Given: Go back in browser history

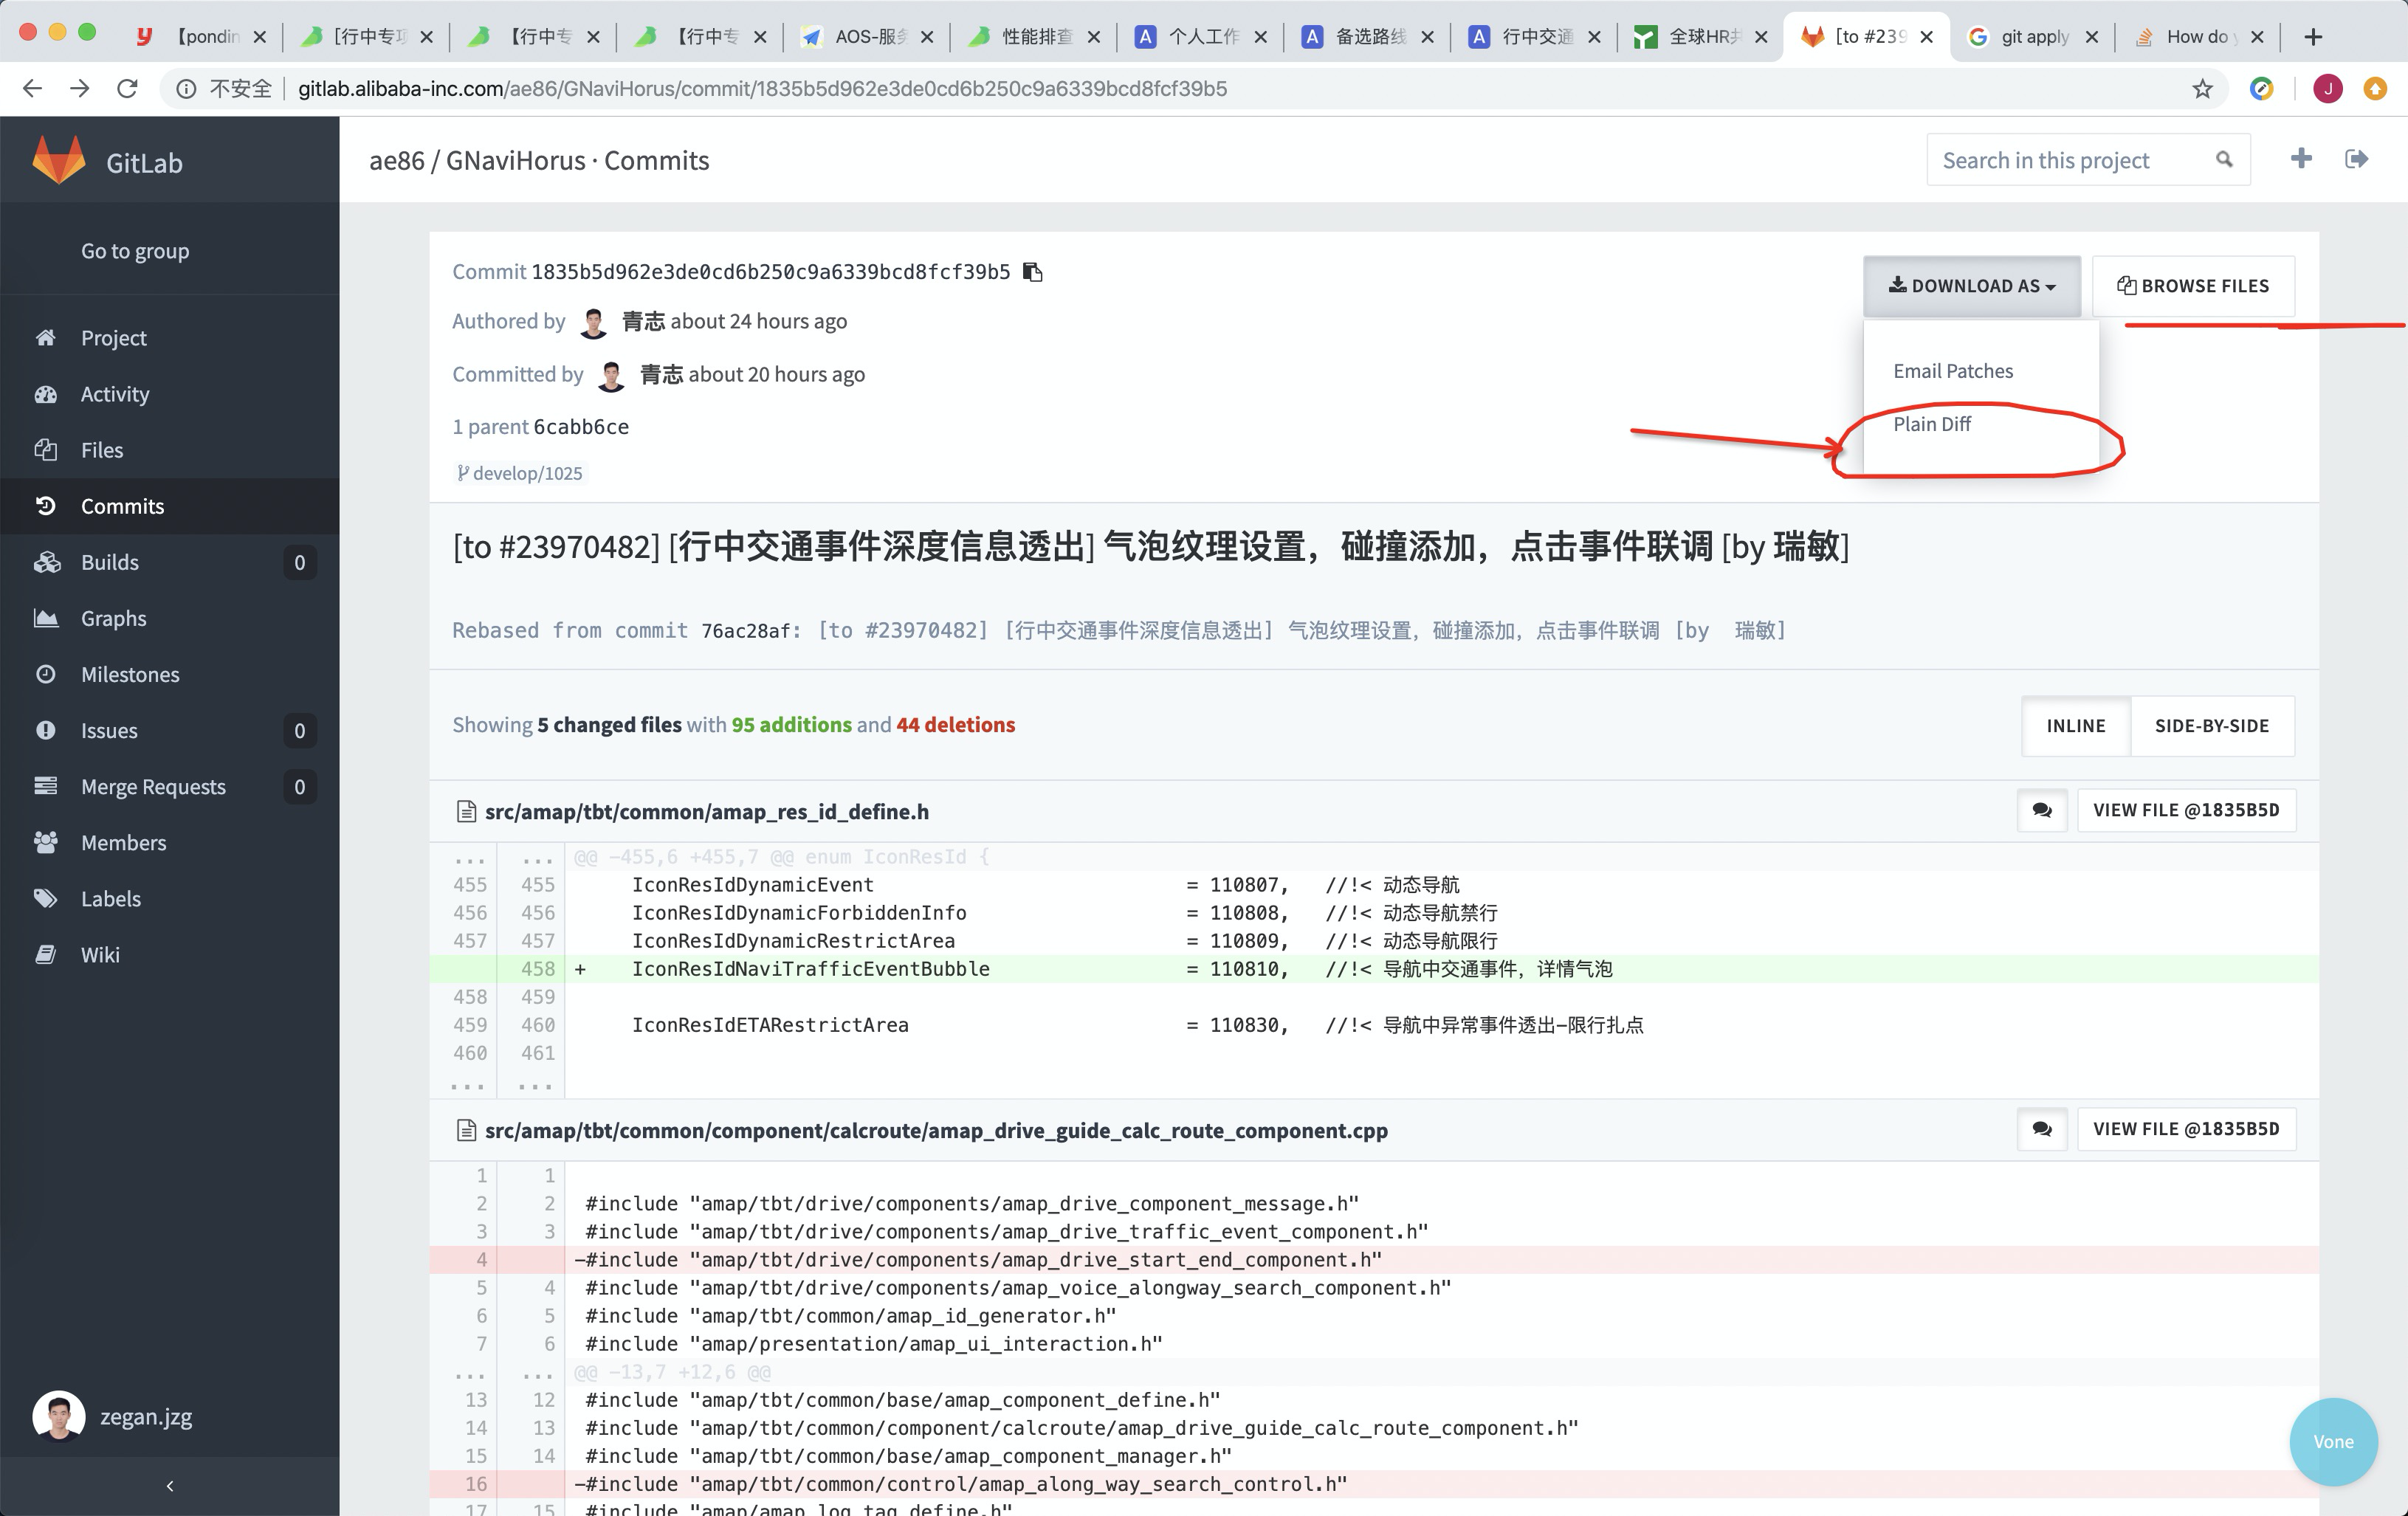Looking at the screenshot, I should 32,89.
